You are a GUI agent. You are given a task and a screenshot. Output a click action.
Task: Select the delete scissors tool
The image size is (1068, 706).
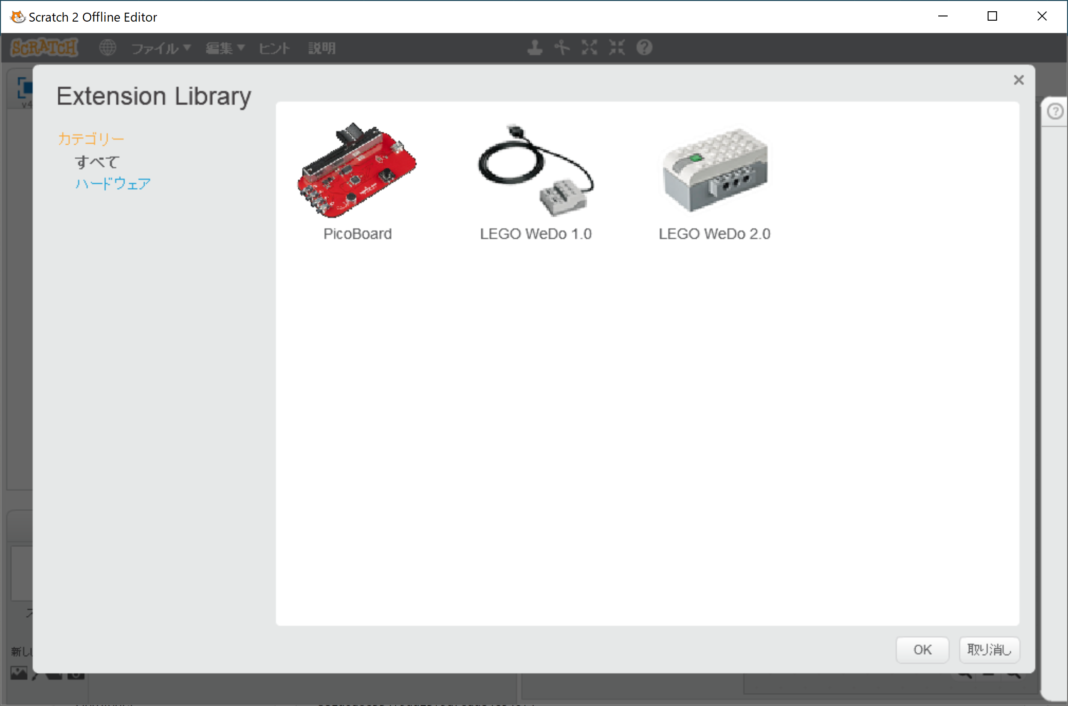point(562,47)
